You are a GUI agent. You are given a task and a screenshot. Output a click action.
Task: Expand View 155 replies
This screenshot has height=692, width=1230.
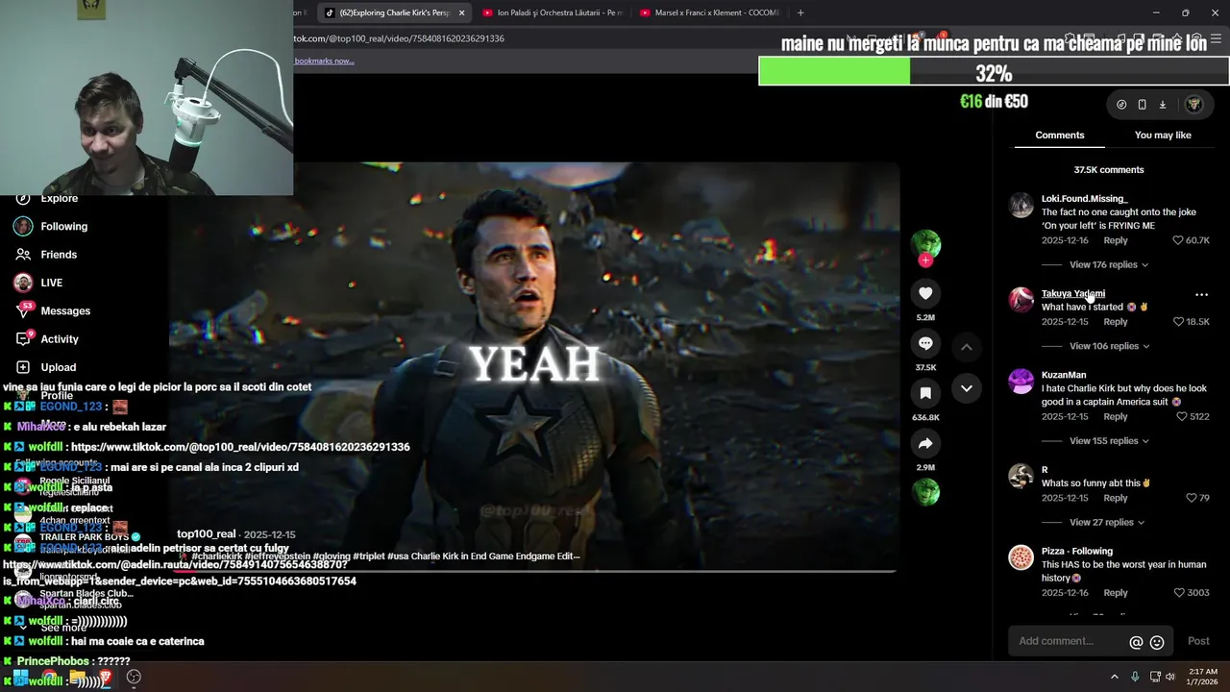pyautogui.click(x=1109, y=441)
